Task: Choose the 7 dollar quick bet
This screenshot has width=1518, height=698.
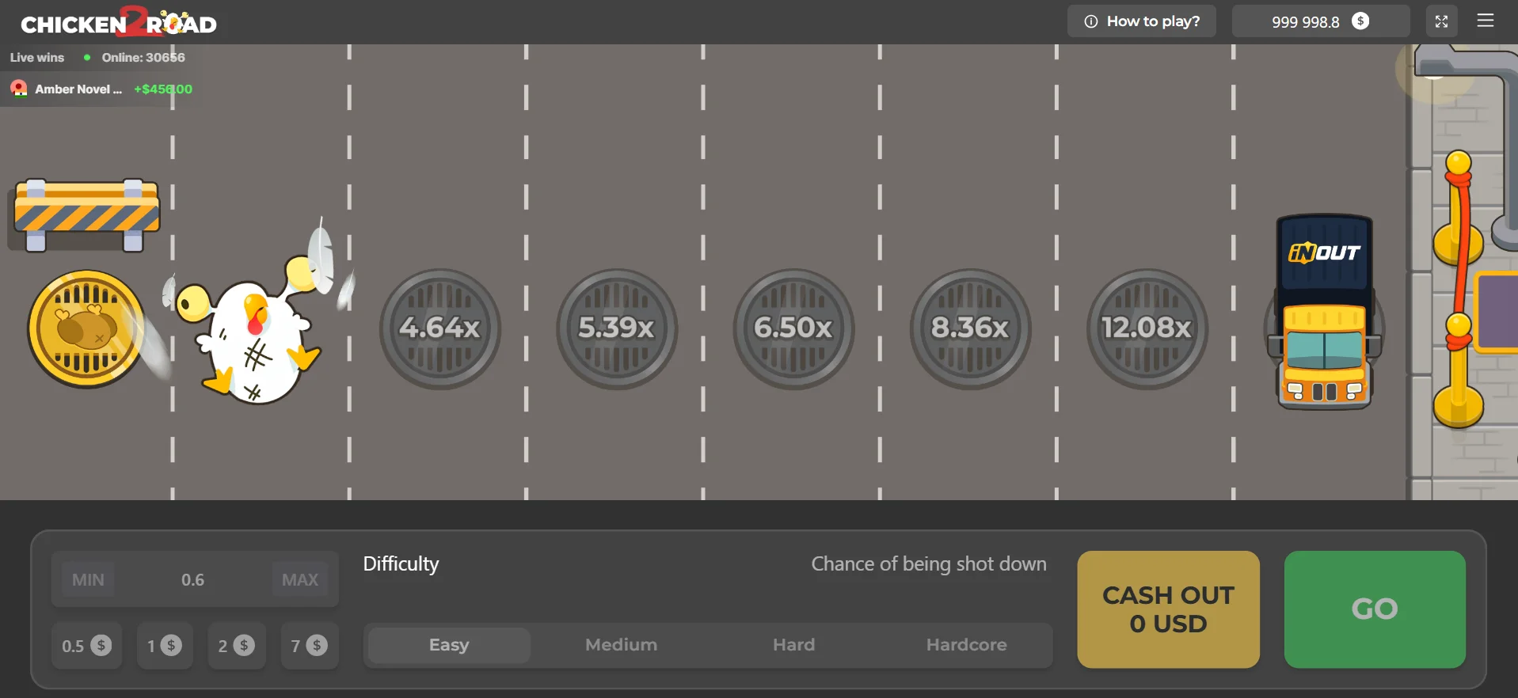Action: (x=310, y=646)
